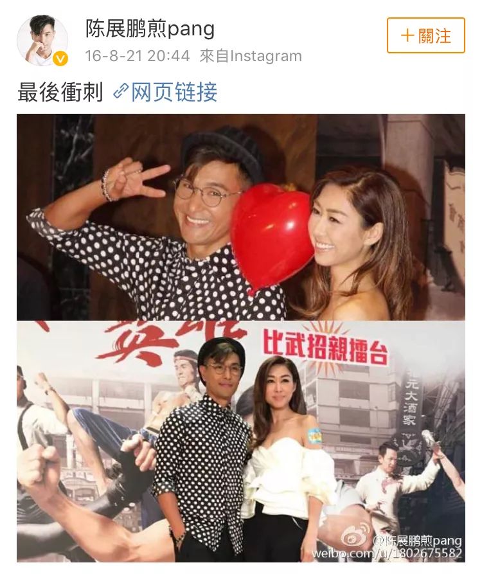Click the @陈展鹏煎pang watermark text
Viewport: 482px width, 574px height.
[x=417, y=541]
